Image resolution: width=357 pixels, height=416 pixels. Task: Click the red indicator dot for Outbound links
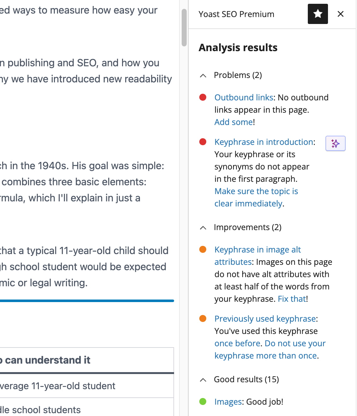click(x=203, y=98)
